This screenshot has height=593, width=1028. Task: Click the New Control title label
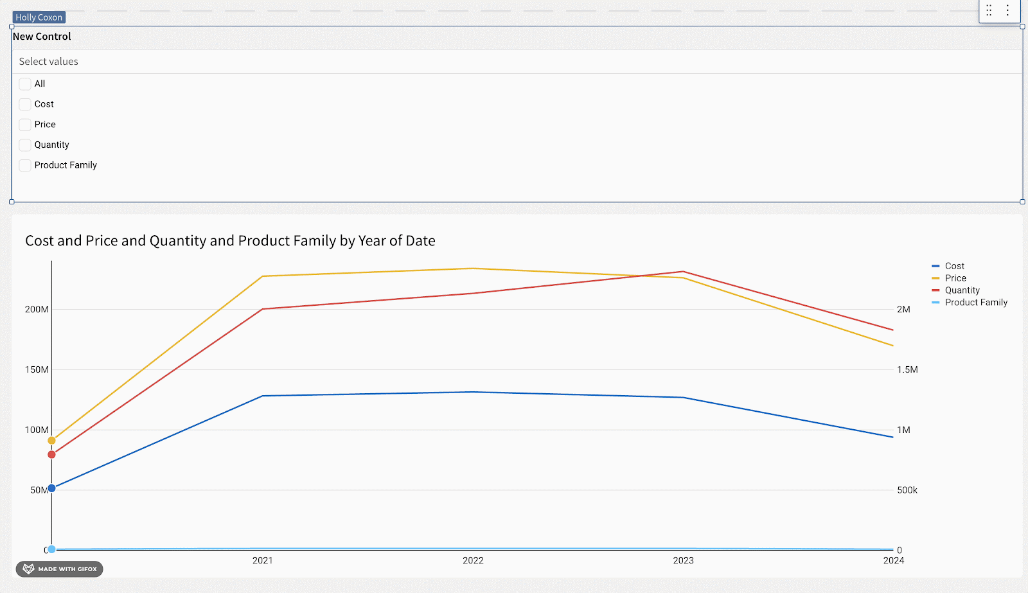coord(42,37)
